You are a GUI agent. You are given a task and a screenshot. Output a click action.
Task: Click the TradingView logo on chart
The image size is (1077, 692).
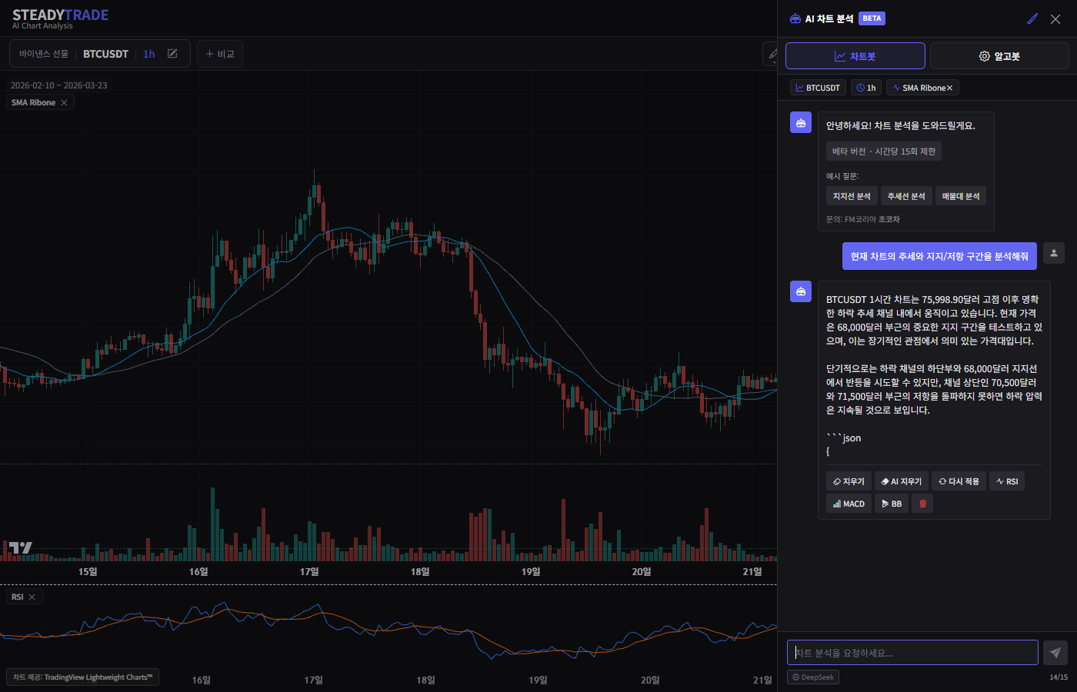[21, 547]
